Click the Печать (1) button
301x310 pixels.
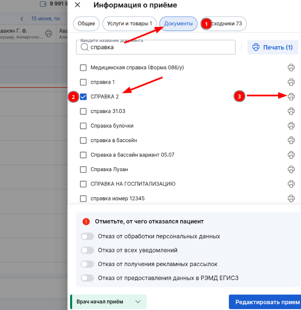(273, 47)
